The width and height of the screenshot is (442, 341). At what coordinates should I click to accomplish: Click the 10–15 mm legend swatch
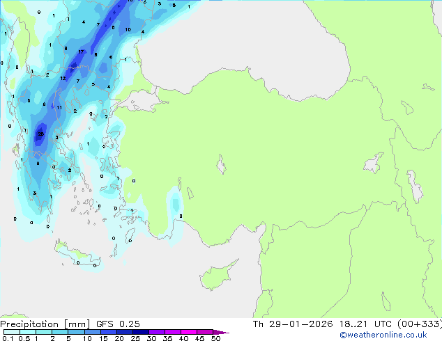93,332
